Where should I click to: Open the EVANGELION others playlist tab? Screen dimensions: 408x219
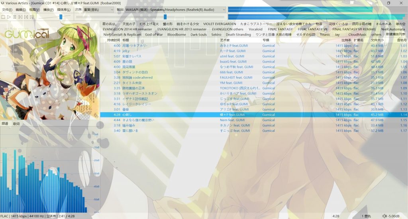coord(228,29)
